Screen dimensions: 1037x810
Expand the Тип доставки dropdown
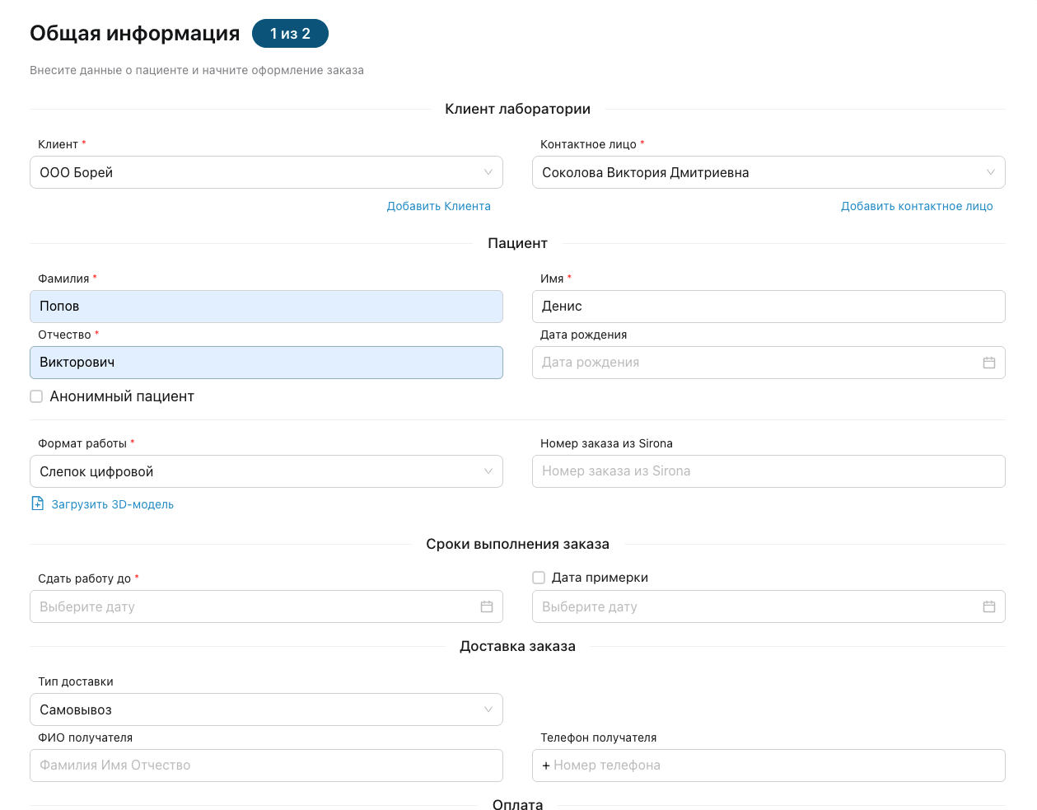tap(266, 709)
